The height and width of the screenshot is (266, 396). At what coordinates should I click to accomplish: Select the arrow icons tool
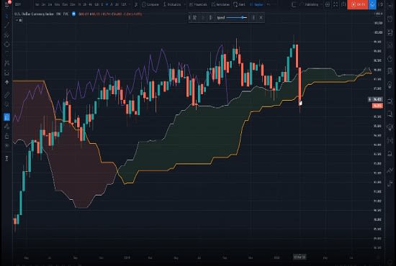click(6, 82)
